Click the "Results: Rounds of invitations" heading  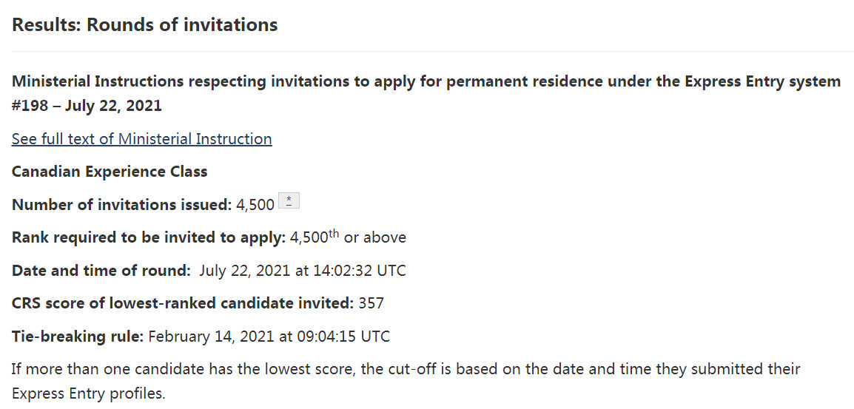pos(144,25)
